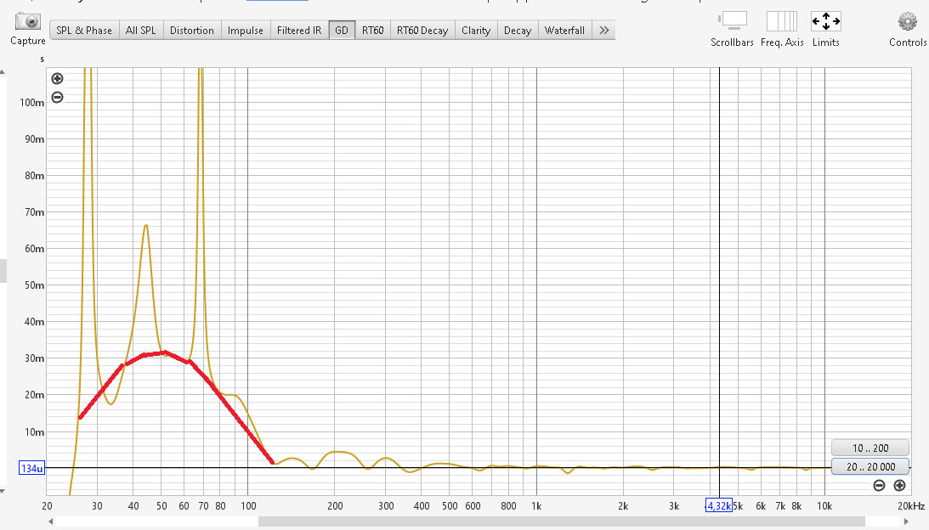Image resolution: width=929 pixels, height=530 pixels.
Task: Click the horizontal scrollbar below graph
Action: pyautogui.click(x=459, y=522)
